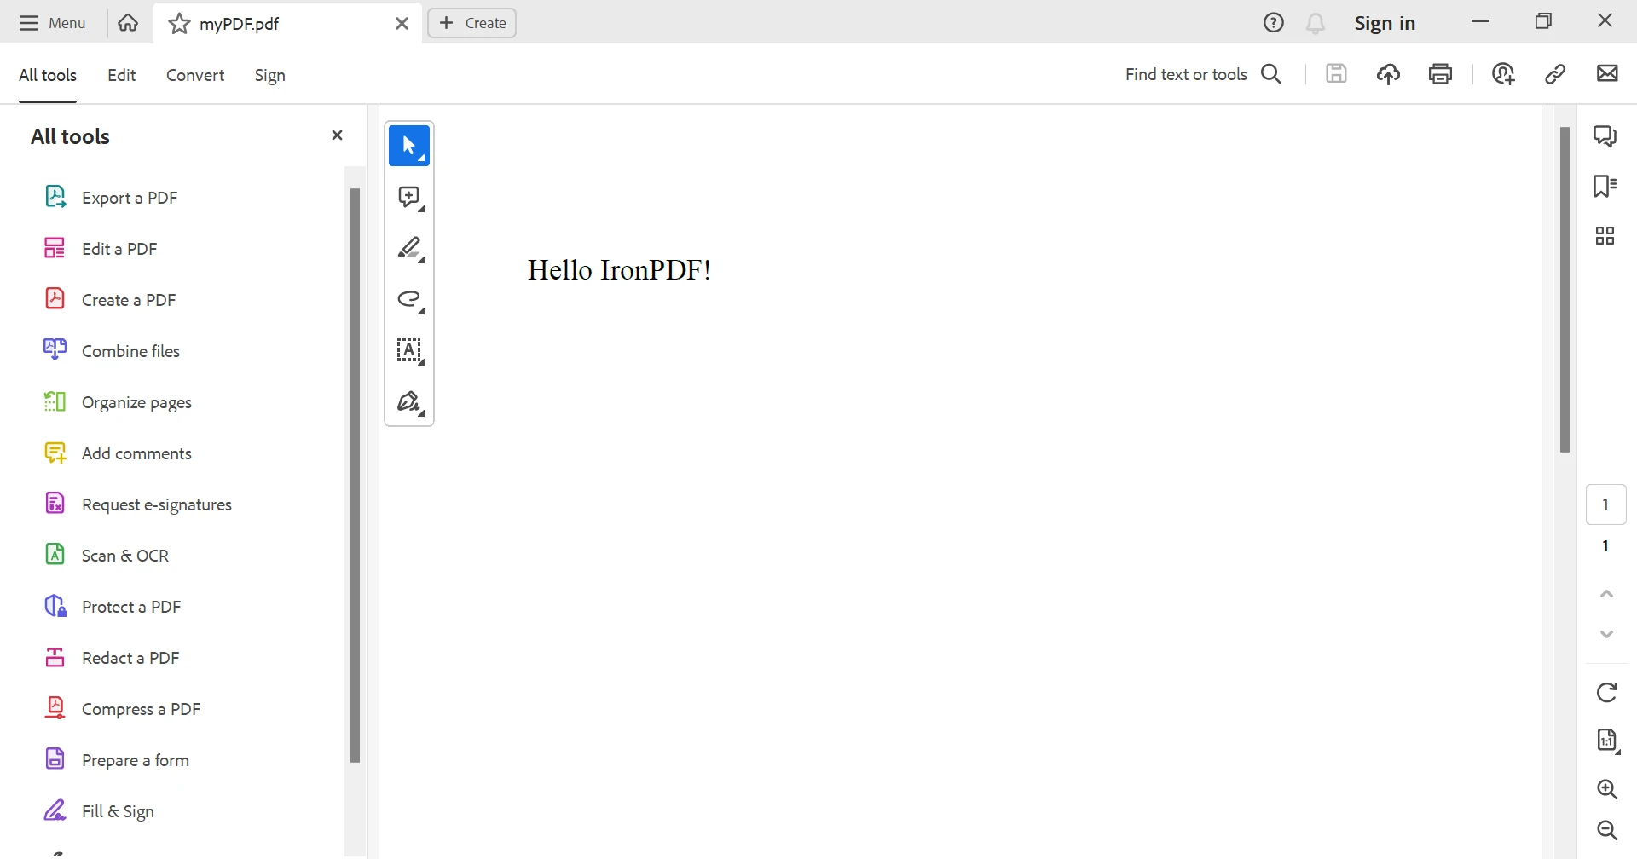Open Scan & OCR tool

point(107,556)
